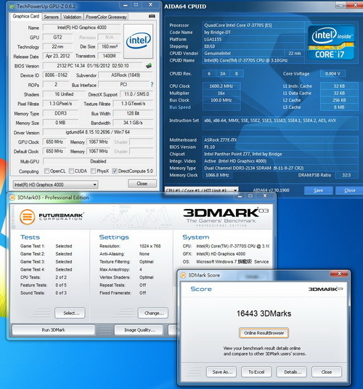The height and width of the screenshot is (389, 363).
Task: Switch to the Sensors tab
Action: 51,17
